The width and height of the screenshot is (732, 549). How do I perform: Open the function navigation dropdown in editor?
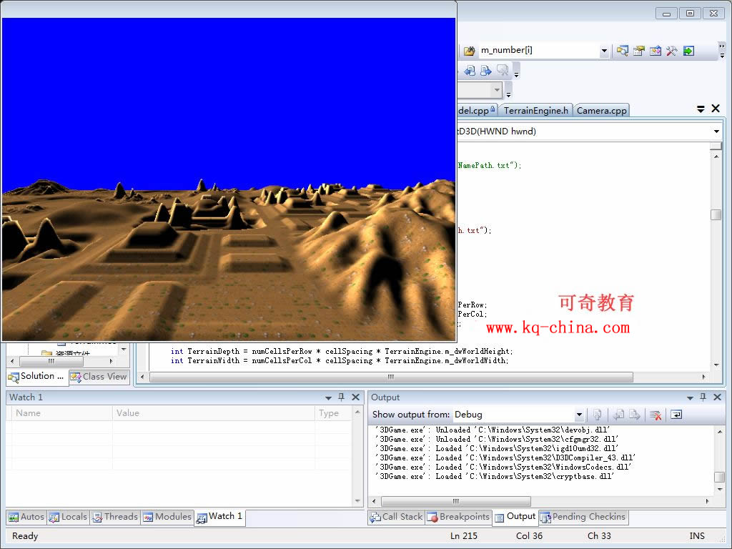(x=716, y=132)
